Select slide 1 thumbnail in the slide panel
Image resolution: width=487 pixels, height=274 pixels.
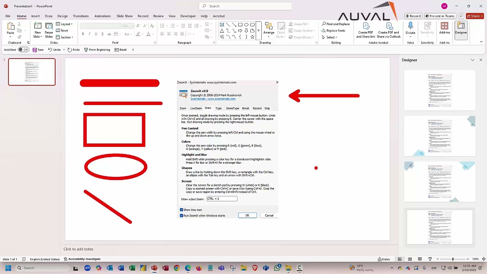32,72
